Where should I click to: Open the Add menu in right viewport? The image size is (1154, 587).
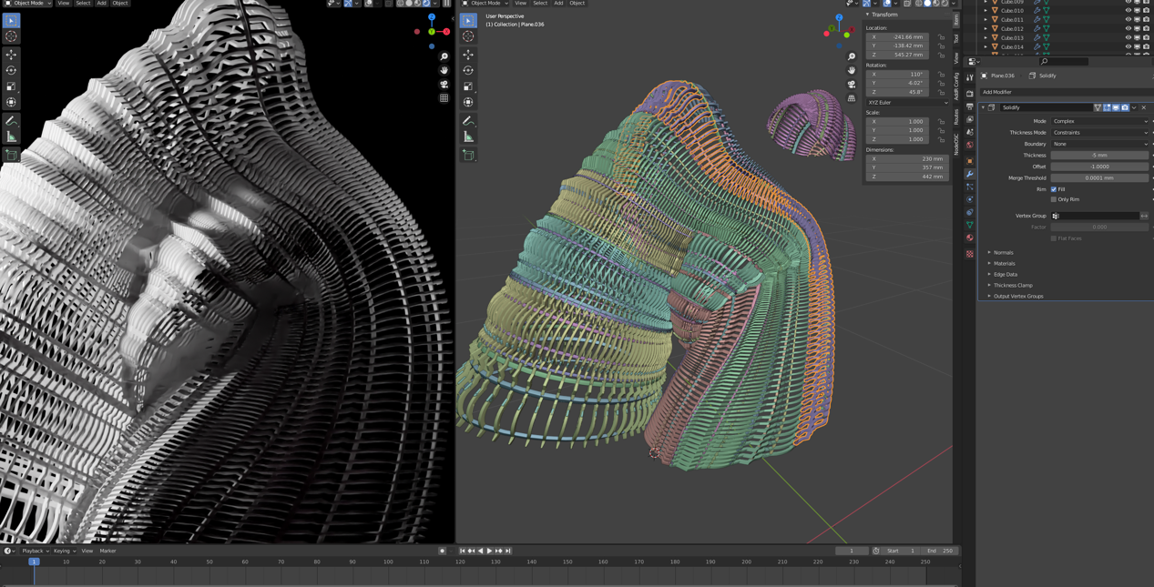[558, 4]
